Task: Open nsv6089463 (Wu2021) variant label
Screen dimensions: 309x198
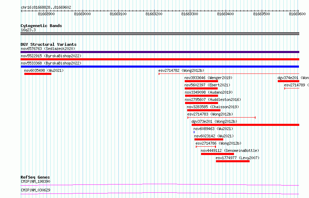Action: (x=213, y=129)
